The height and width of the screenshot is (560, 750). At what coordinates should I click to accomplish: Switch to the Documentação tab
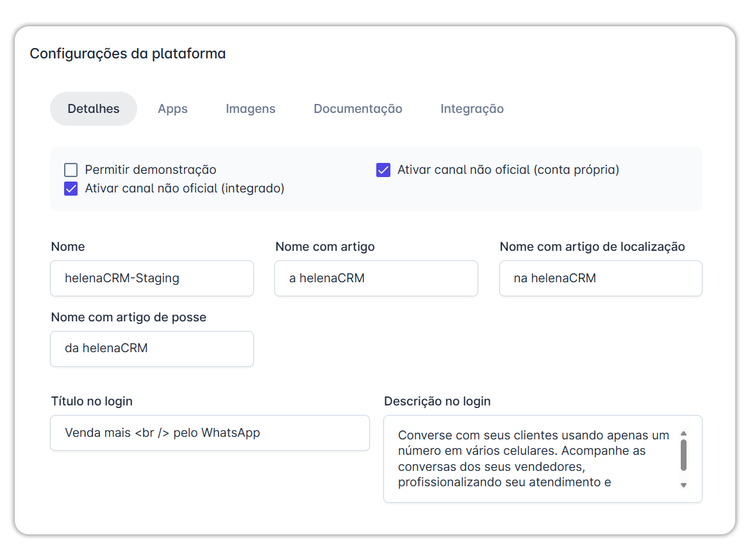pos(357,108)
